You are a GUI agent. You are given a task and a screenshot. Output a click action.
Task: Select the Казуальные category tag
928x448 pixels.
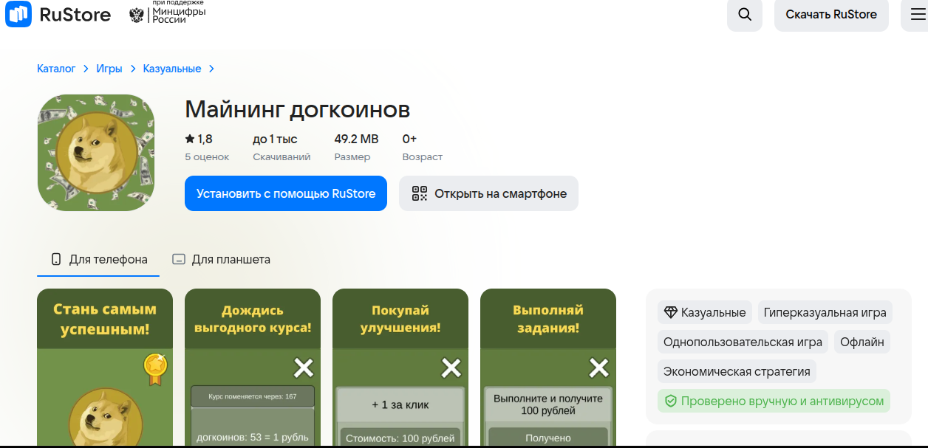click(705, 312)
